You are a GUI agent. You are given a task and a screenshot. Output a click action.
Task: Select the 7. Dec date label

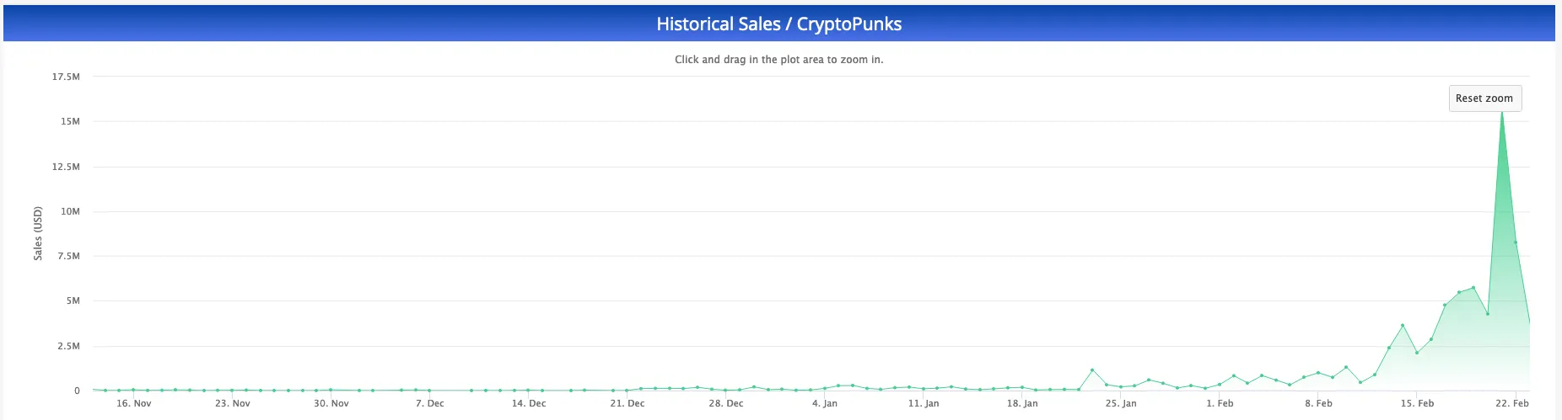[430, 404]
